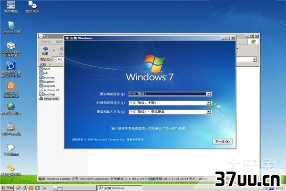286x191 pixels.
Task: Select the bootmgr file
Action: [x=47, y=95]
